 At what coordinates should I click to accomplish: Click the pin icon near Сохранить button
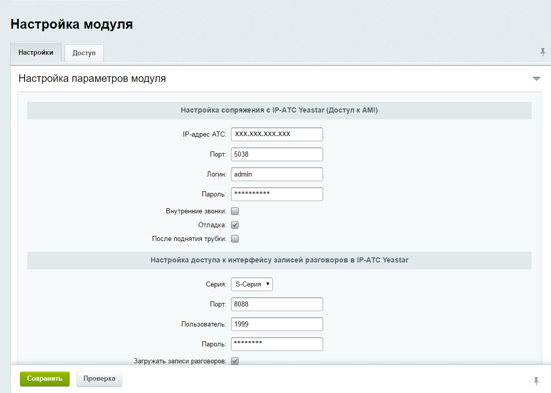pos(536,380)
